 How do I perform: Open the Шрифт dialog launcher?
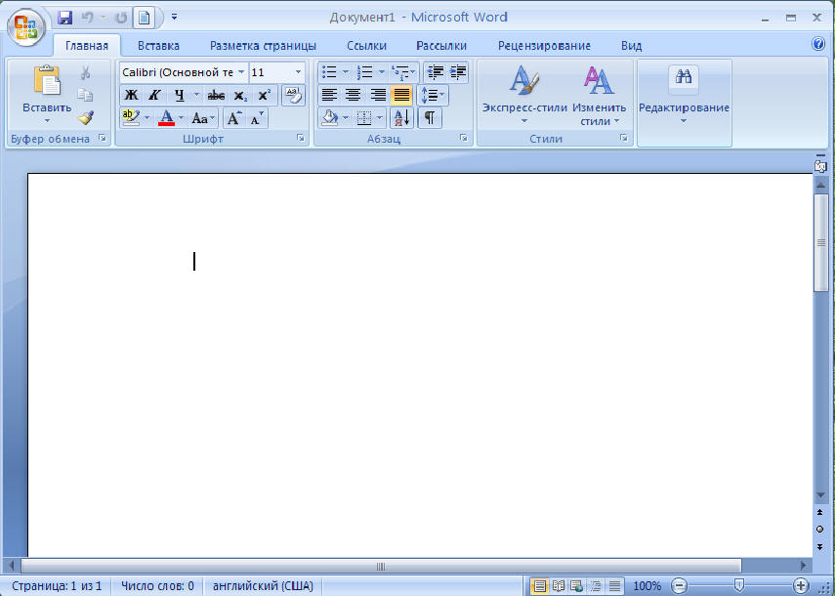click(x=301, y=139)
